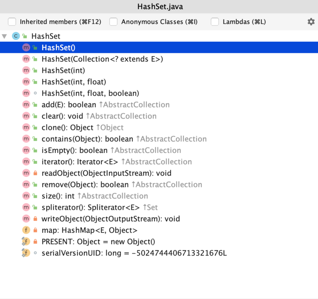This screenshot has height=299, width=318.
Task: Select the highlighted HashSet() constructor
Action: click(59, 47)
